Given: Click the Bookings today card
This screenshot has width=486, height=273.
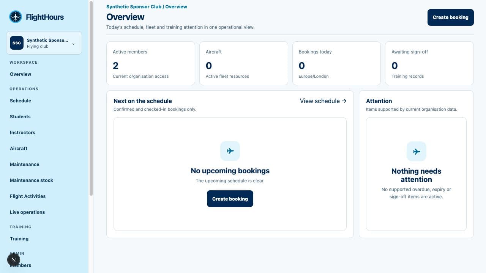Looking at the screenshot, I should (336, 63).
